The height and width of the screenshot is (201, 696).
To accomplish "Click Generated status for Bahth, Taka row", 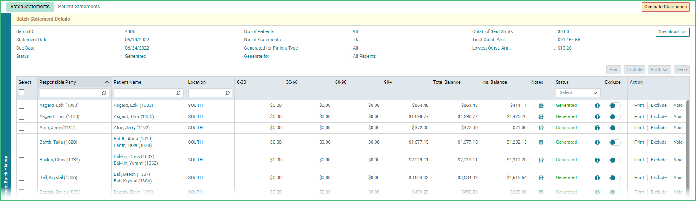I will pyautogui.click(x=566, y=142).
